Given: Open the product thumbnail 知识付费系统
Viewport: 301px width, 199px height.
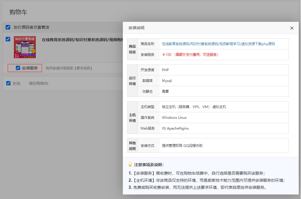Looking at the screenshot, I should [x=25, y=47].
